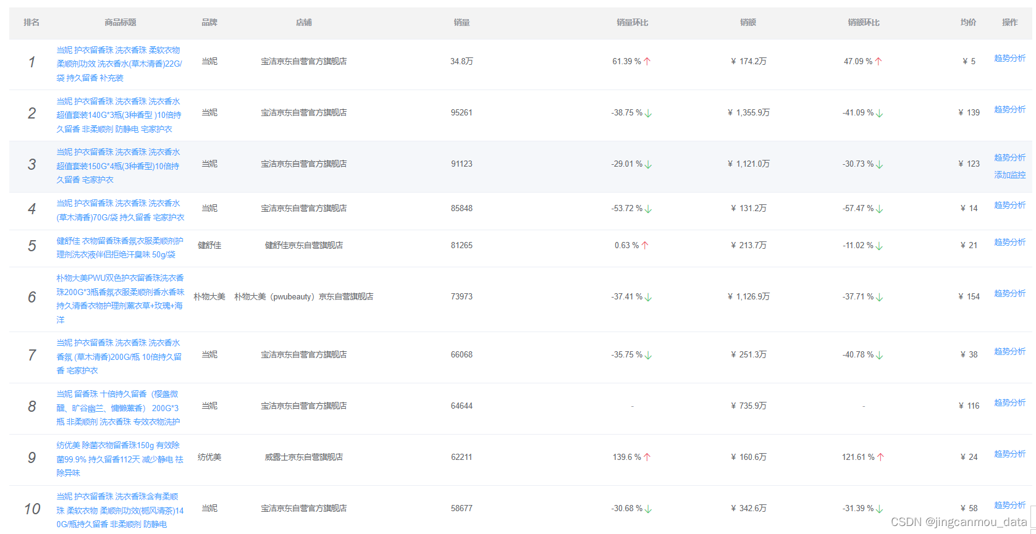Select store cell 健舒佳京东自营旗舰店

pyautogui.click(x=304, y=245)
